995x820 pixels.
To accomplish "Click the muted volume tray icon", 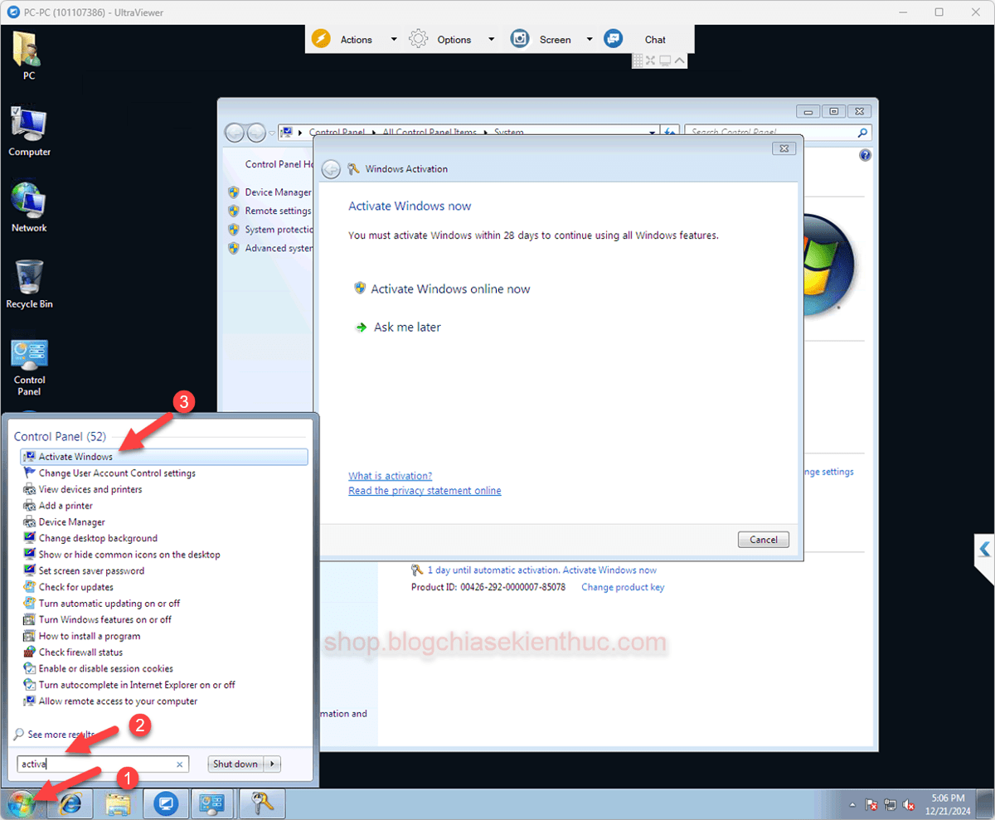I will [x=910, y=805].
